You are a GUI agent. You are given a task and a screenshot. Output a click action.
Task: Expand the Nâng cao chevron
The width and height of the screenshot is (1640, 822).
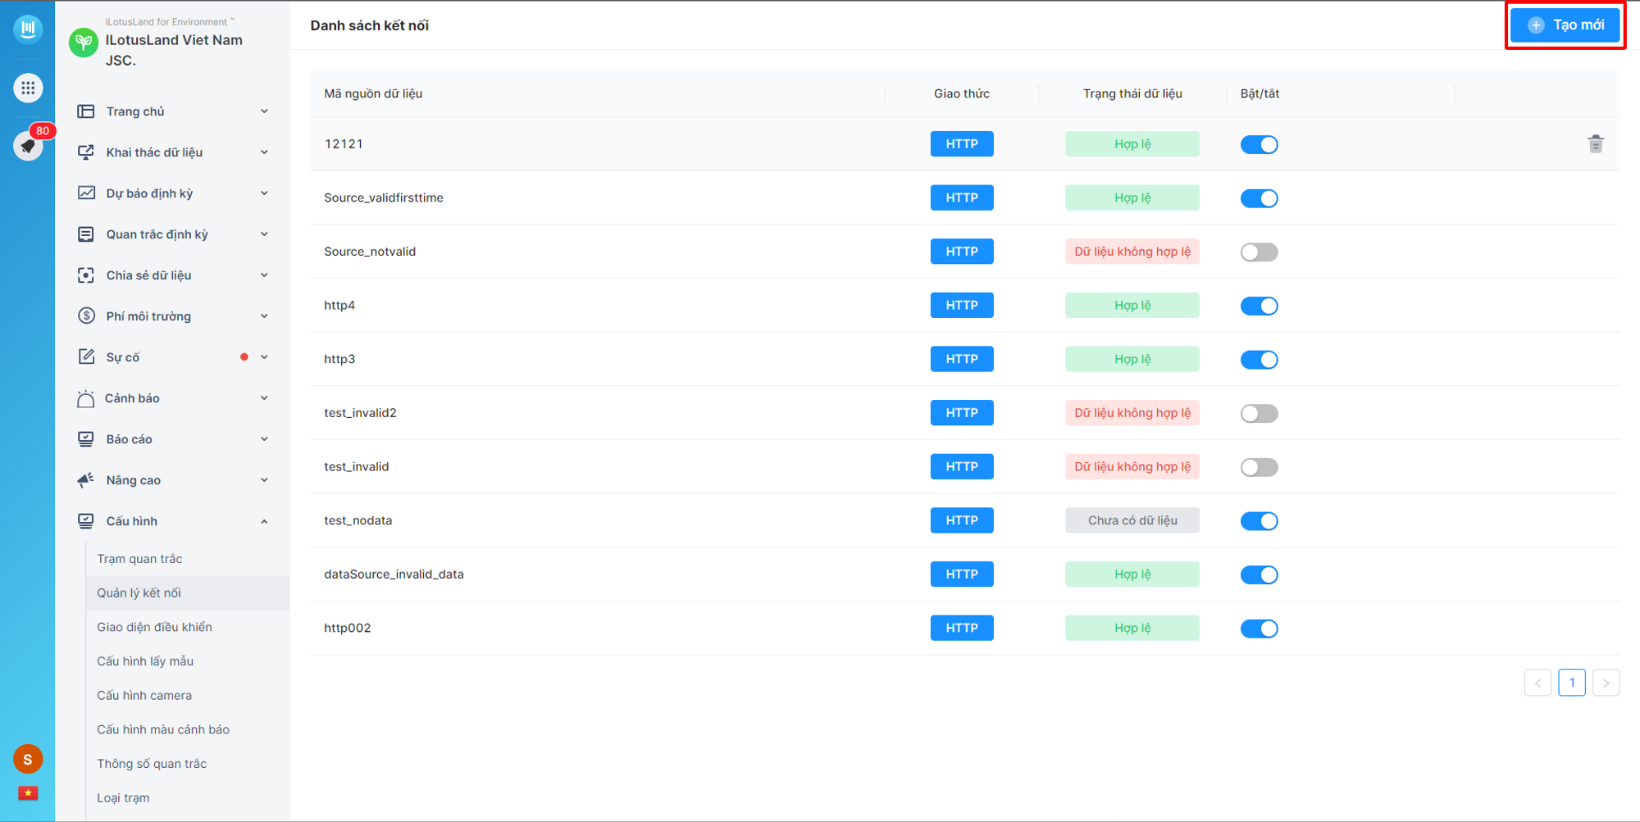[x=264, y=480]
